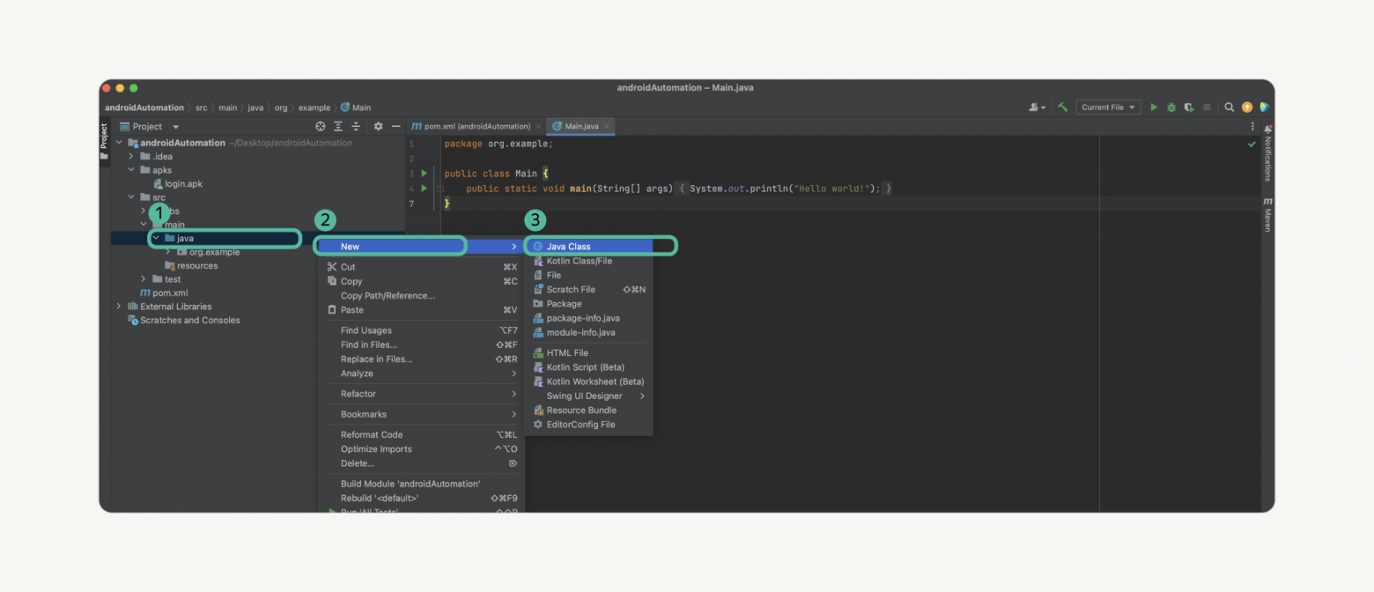
Task: Click the Build Project hammer icon
Action: coord(1063,107)
